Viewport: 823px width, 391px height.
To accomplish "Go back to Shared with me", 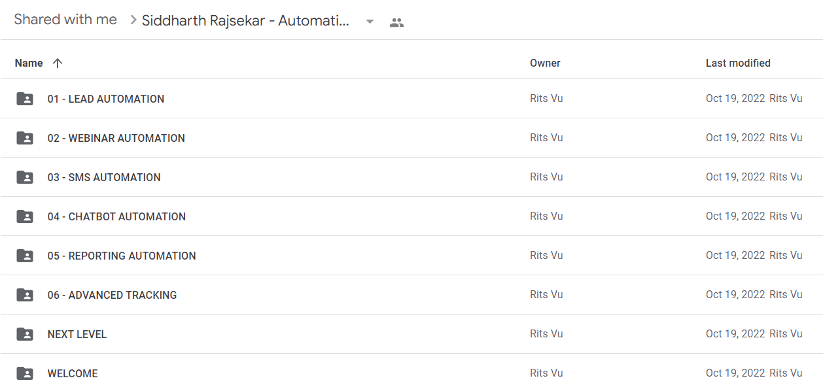I will [x=65, y=20].
